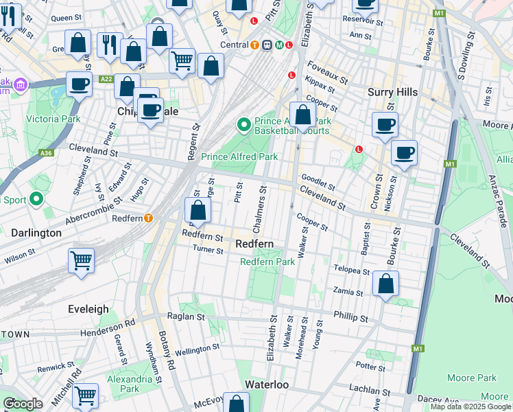Click the restaurant marker left of Queen St
Viewport: 513px width, 412px height.
point(8,17)
